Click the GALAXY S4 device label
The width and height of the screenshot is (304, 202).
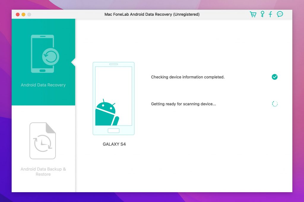[114, 144]
